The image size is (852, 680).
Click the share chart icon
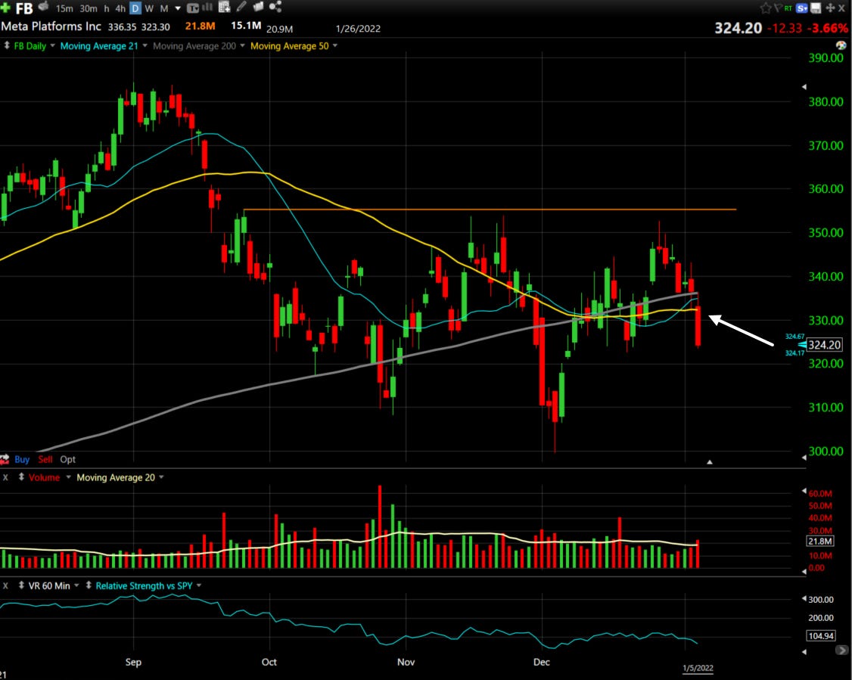(275, 7)
